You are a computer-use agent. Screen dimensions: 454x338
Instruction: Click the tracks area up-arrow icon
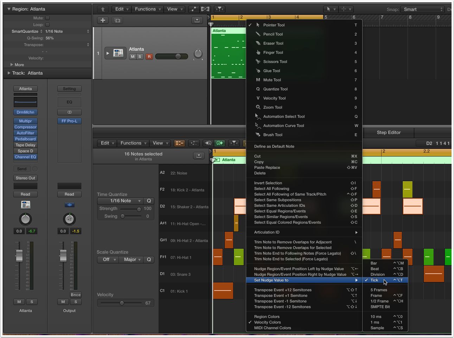[103, 9]
